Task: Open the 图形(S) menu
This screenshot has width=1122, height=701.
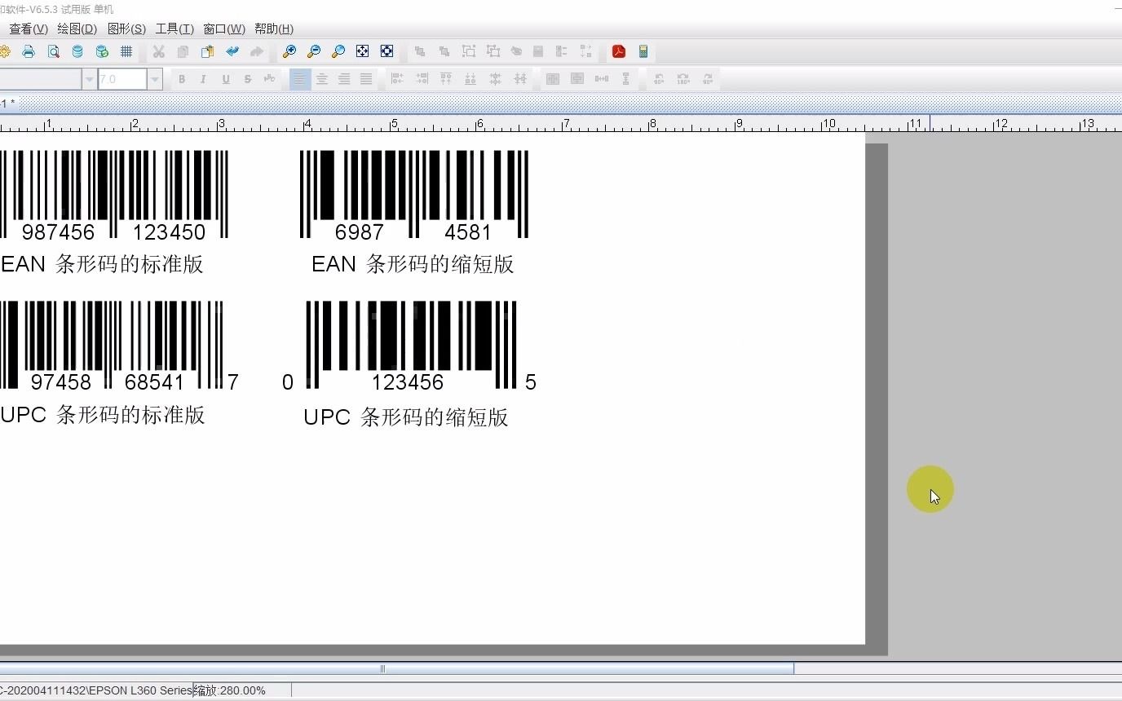Action: click(x=126, y=29)
